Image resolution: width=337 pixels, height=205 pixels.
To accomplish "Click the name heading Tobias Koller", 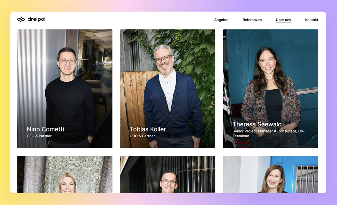I will click(148, 129).
